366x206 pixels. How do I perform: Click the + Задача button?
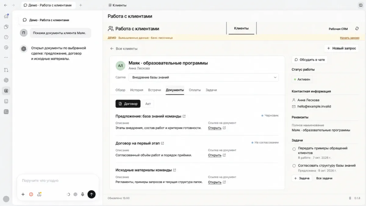click(x=302, y=178)
